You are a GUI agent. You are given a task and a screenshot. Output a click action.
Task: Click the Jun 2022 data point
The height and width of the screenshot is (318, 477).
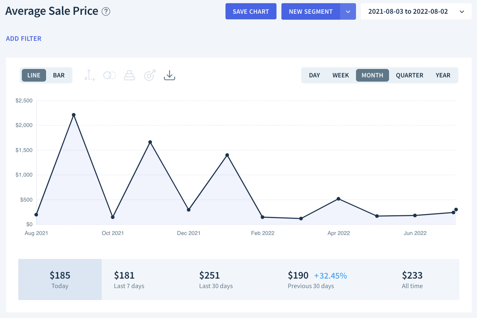click(x=415, y=215)
